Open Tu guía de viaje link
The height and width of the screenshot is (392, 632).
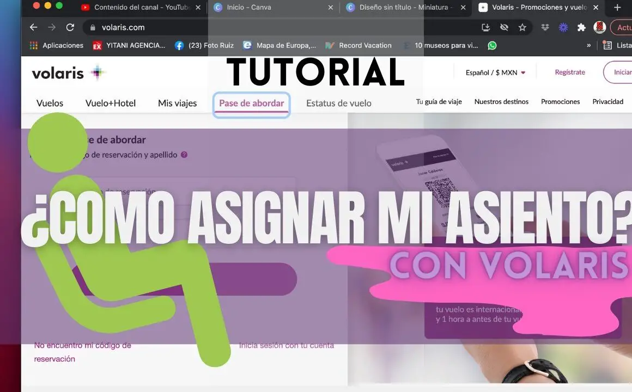[x=439, y=102]
